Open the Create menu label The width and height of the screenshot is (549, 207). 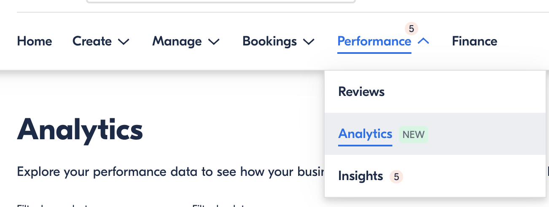(x=92, y=41)
